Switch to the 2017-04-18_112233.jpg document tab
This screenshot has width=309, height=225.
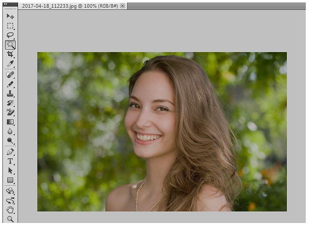(70, 6)
